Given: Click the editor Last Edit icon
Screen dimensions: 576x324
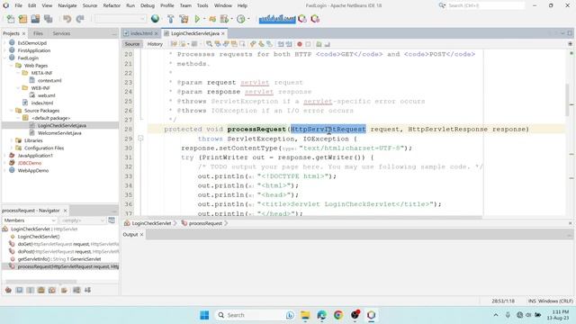Looking at the screenshot, I should (x=174, y=44).
